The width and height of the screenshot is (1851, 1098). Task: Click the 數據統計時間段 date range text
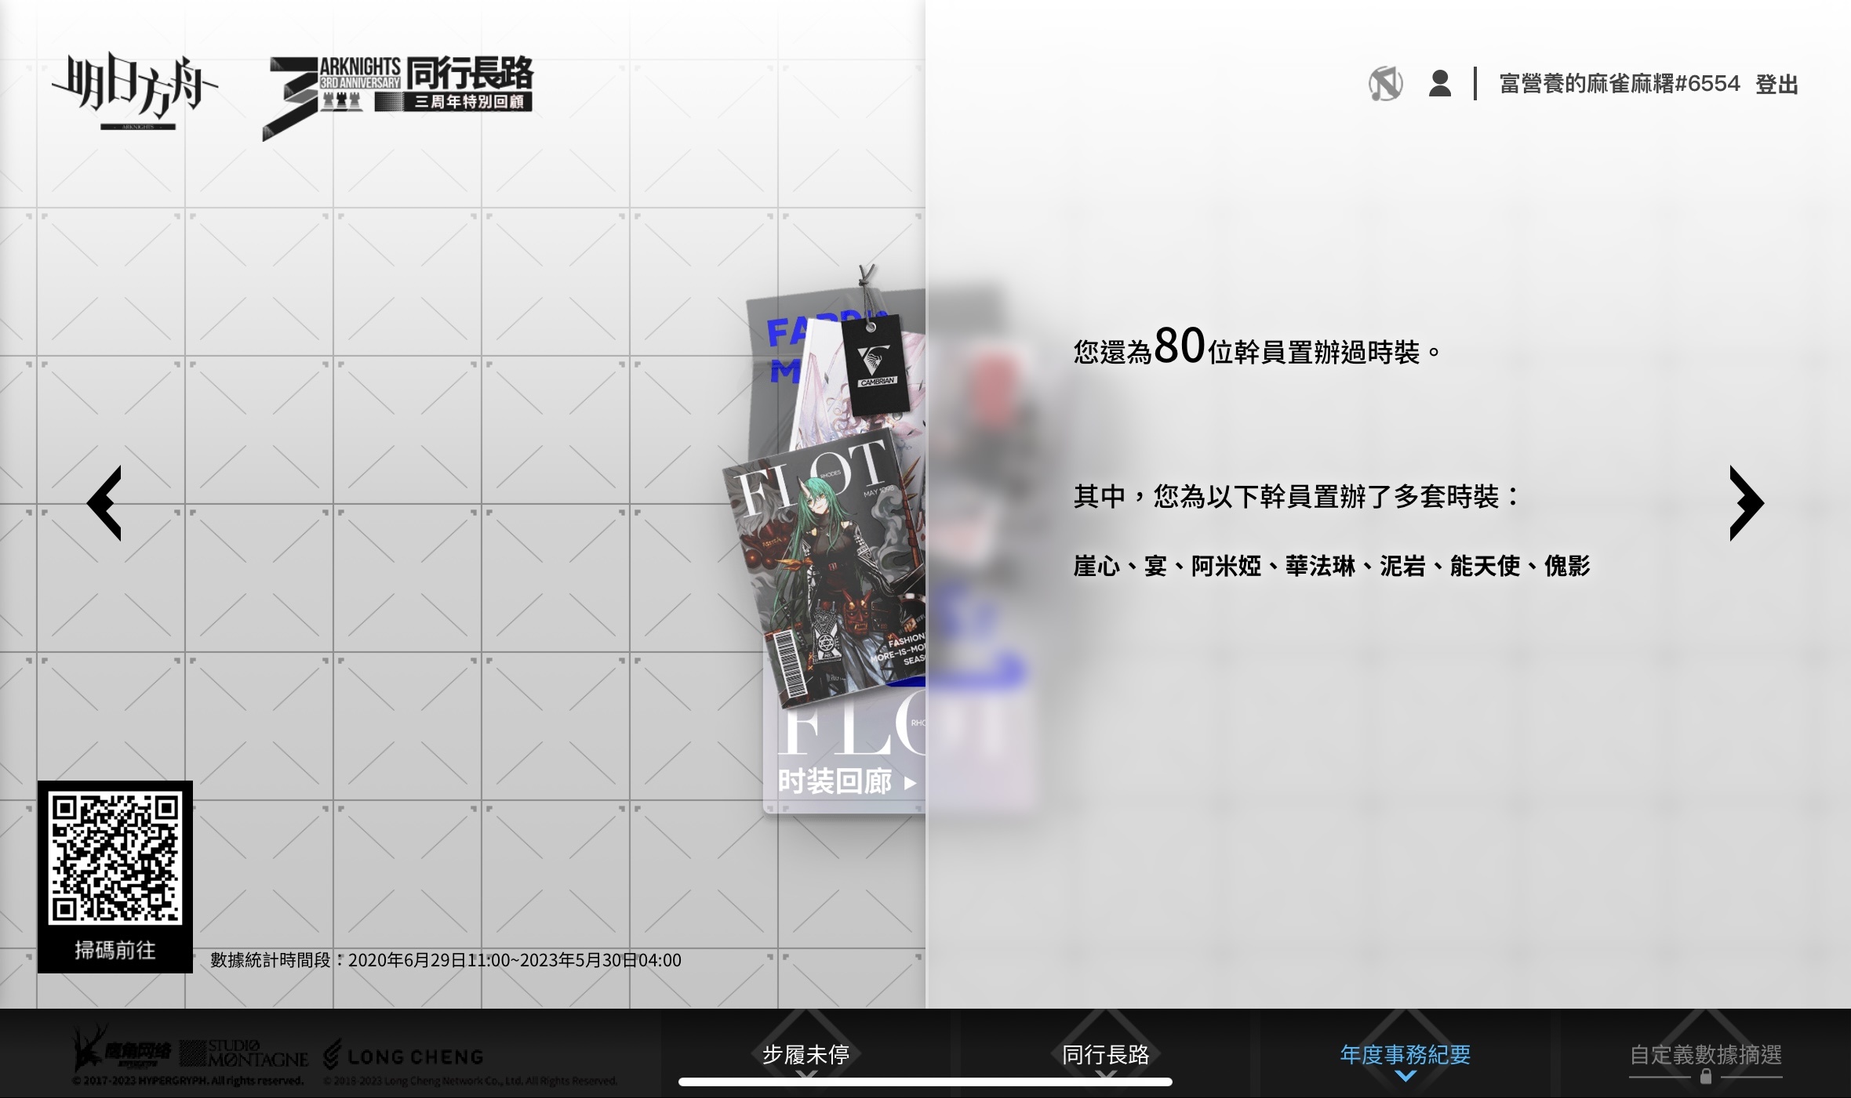point(445,960)
